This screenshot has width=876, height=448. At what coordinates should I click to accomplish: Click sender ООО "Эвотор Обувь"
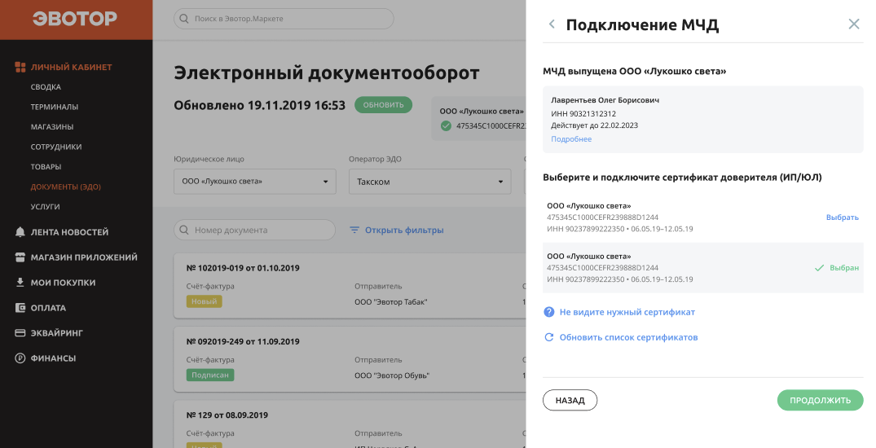392,376
